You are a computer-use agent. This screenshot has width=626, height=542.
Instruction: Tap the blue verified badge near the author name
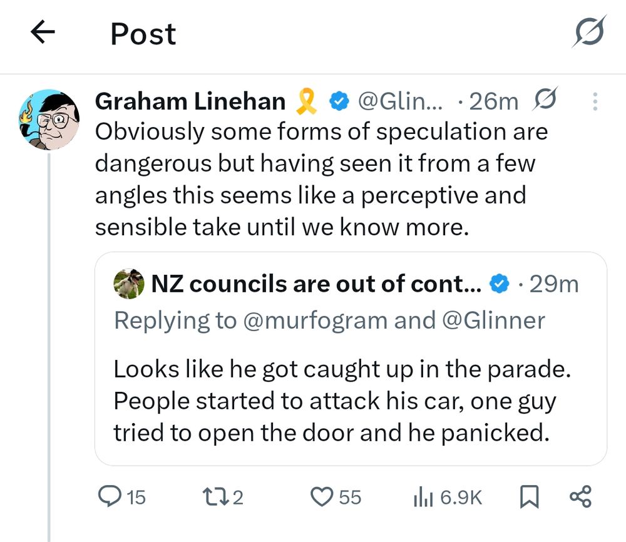(x=339, y=101)
